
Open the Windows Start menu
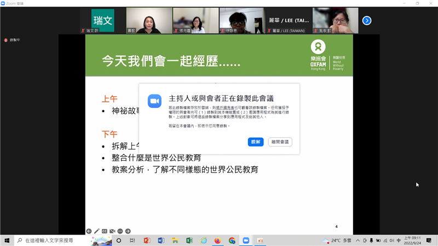pos(7,241)
